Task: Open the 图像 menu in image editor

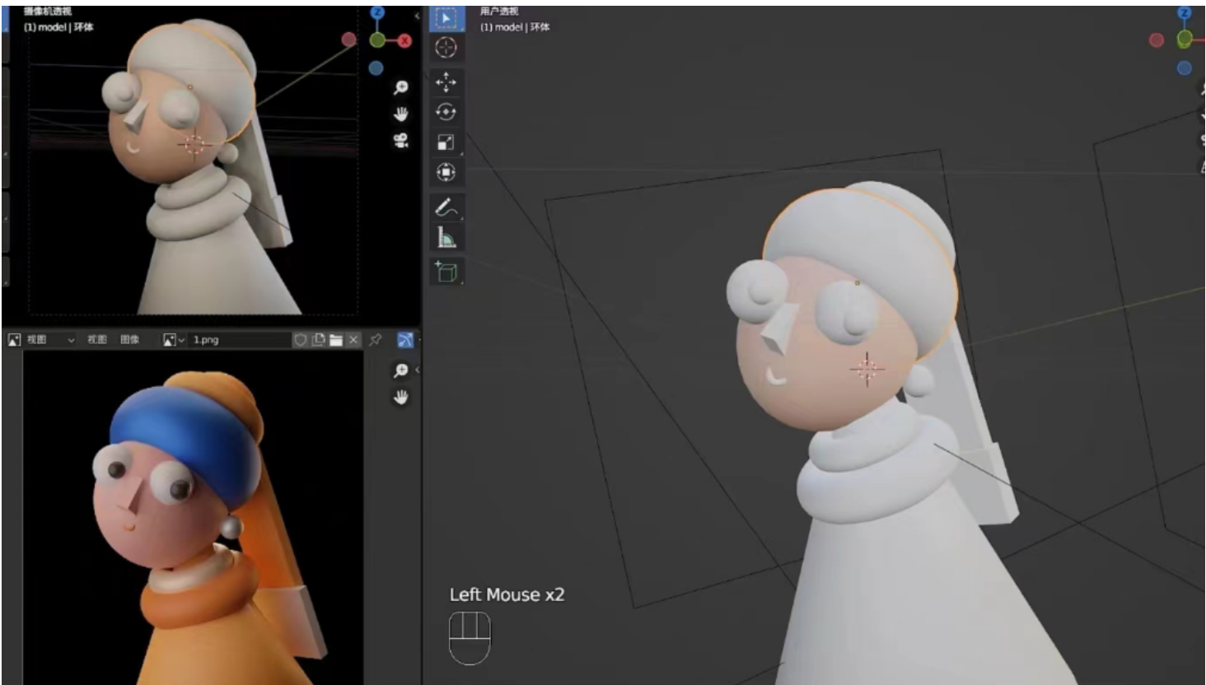Action: point(130,339)
